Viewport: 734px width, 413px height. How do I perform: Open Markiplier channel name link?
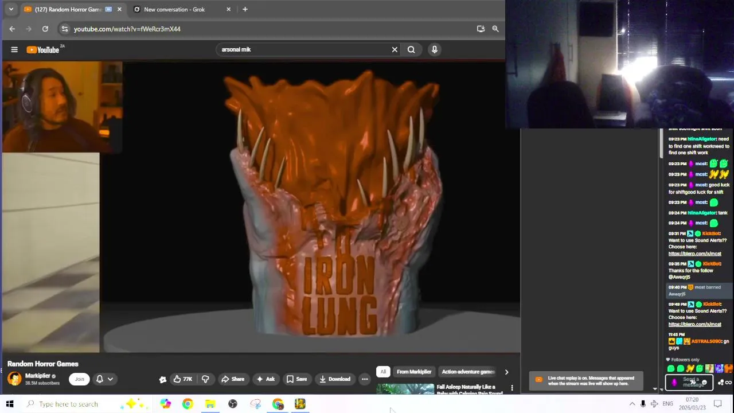[38, 376]
